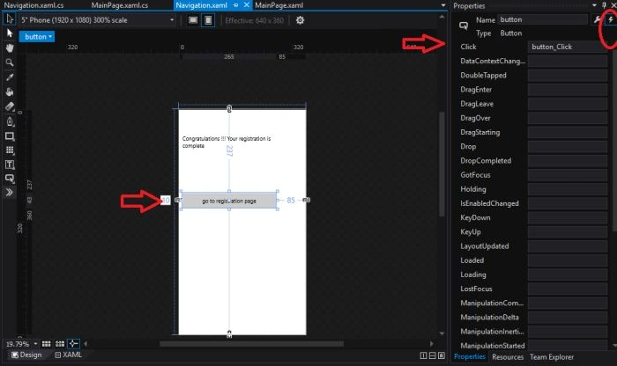Switch designer to landscape orientation
The width and height of the screenshot is (617, 366).
(193, 20)
